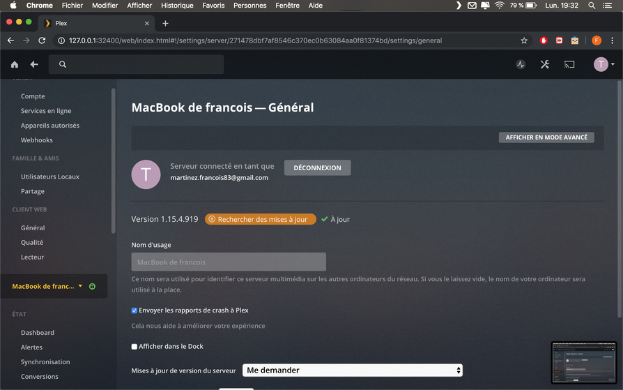Uncheck Envoyer les rapports de crash à Plex
The width and height of the screenshot is (623, 390).
[134, 310]
